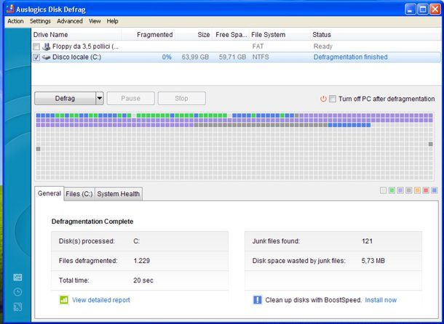Click the Auslogics Disk Defrag title icon
This screenshot has width=444, height=324.
click(10, 9)
